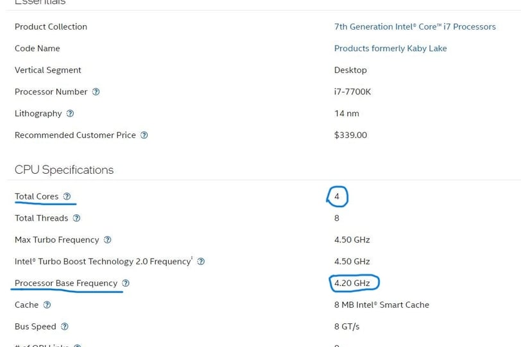This screenshot has height=347, width=521.
Task: Open 7th Generation Intel Core i7 Processors link
Action: (415, 26)
